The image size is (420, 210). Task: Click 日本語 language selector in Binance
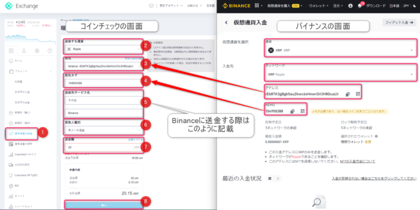(394, 5)
